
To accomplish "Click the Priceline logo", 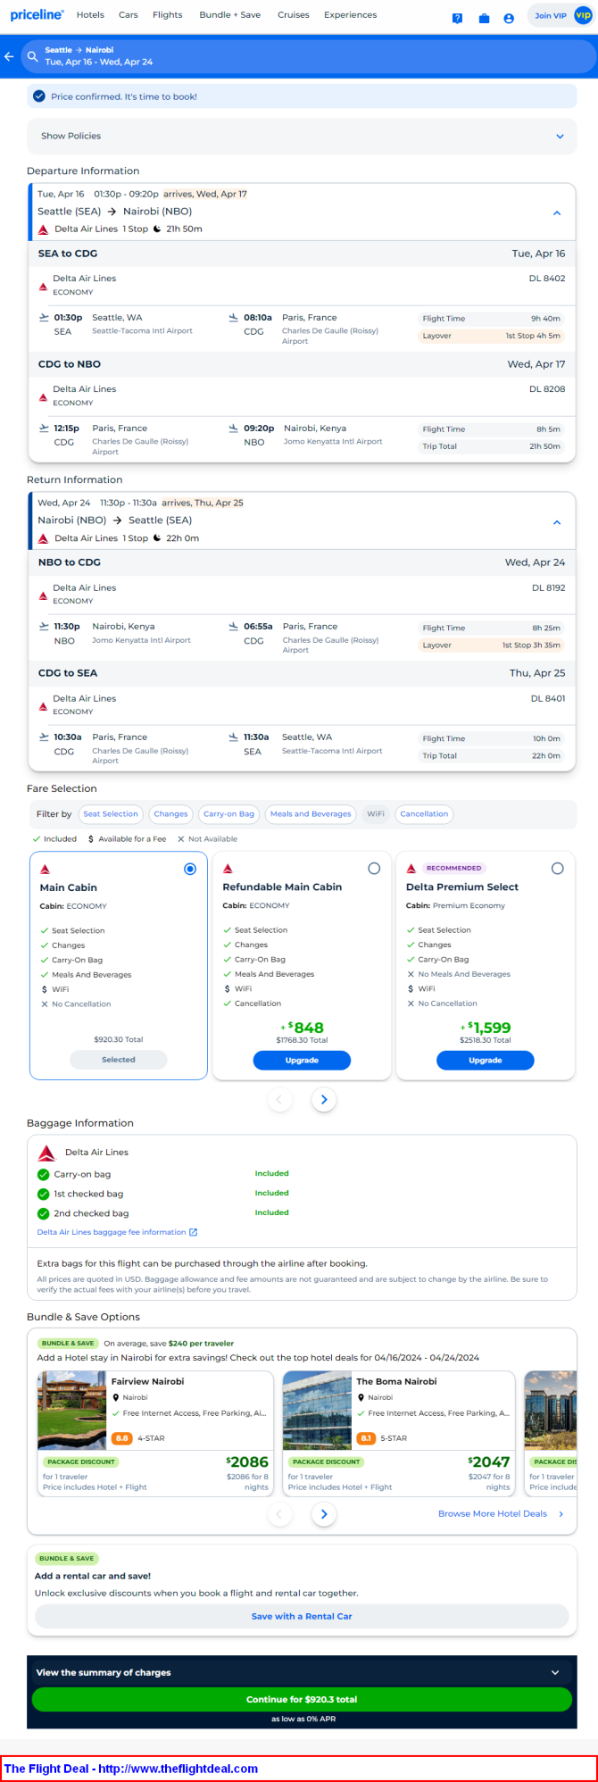I will click(37, 14).
